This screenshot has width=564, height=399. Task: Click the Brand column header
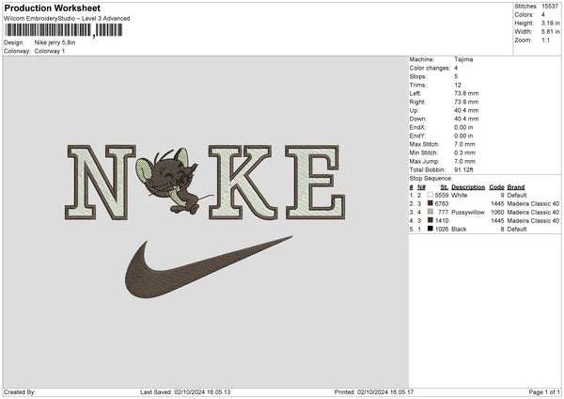click(x=516, y=187)
